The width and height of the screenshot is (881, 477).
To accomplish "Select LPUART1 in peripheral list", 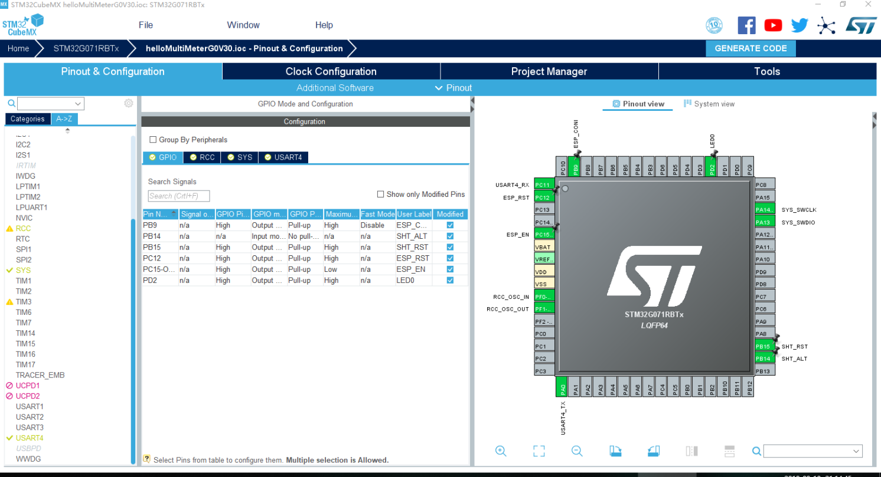I will [x=32, y=208].
